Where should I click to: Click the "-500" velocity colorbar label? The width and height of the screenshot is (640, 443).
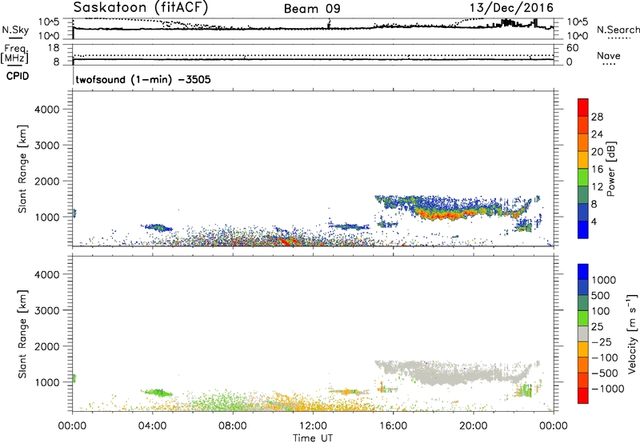click(605, 373)
